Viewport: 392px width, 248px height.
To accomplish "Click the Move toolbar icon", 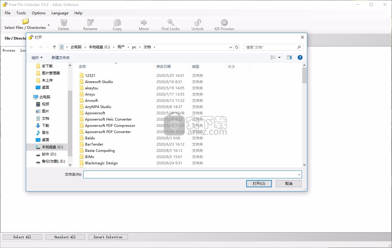I will coord(144,23).
